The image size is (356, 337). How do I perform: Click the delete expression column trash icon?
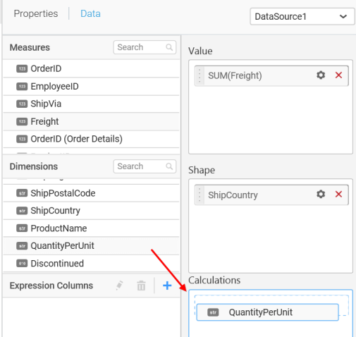[141, 286]
